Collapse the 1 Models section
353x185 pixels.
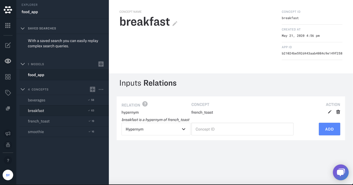tap(23, 64)
